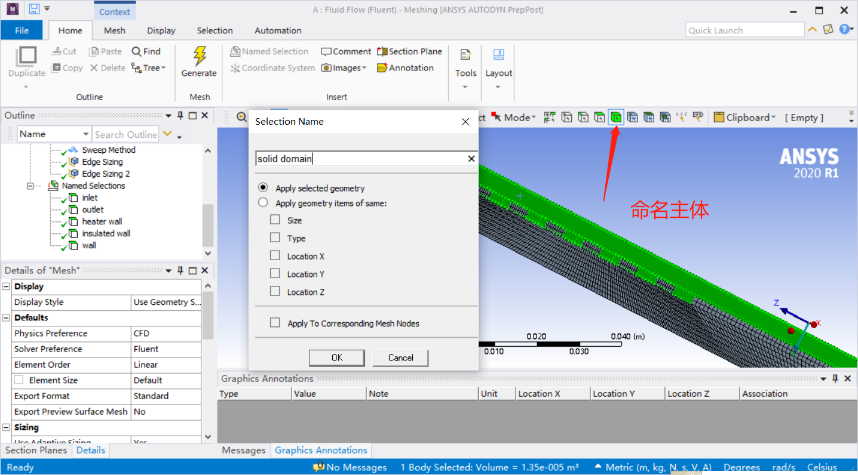Click the Find magnifier in ribbon
Screen dimensions: 858x475
pos(146,51)
